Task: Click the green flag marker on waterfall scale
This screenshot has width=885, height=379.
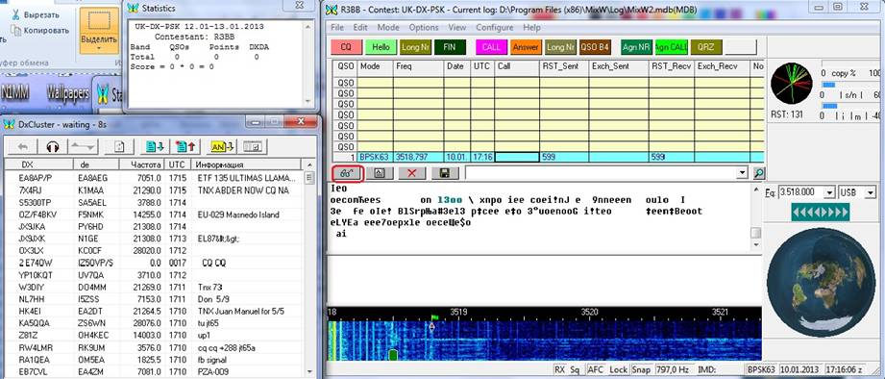Action: tap(435, 318)
